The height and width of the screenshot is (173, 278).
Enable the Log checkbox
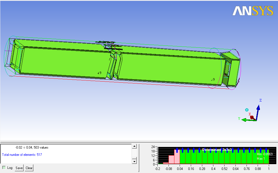tap(4, 167)
